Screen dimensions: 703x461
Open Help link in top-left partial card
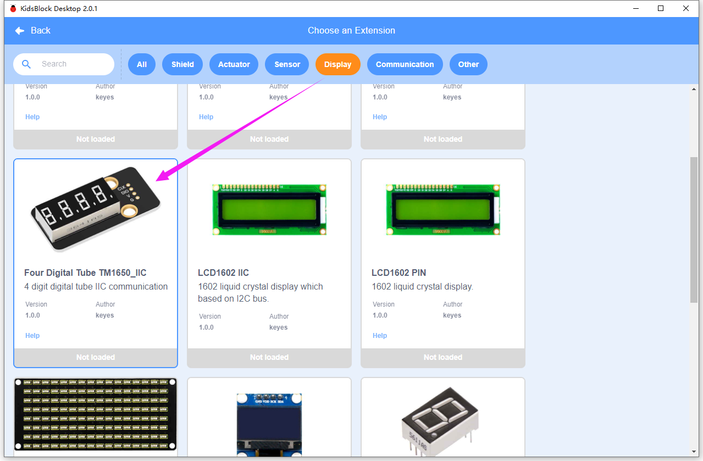tap(32, 117)
